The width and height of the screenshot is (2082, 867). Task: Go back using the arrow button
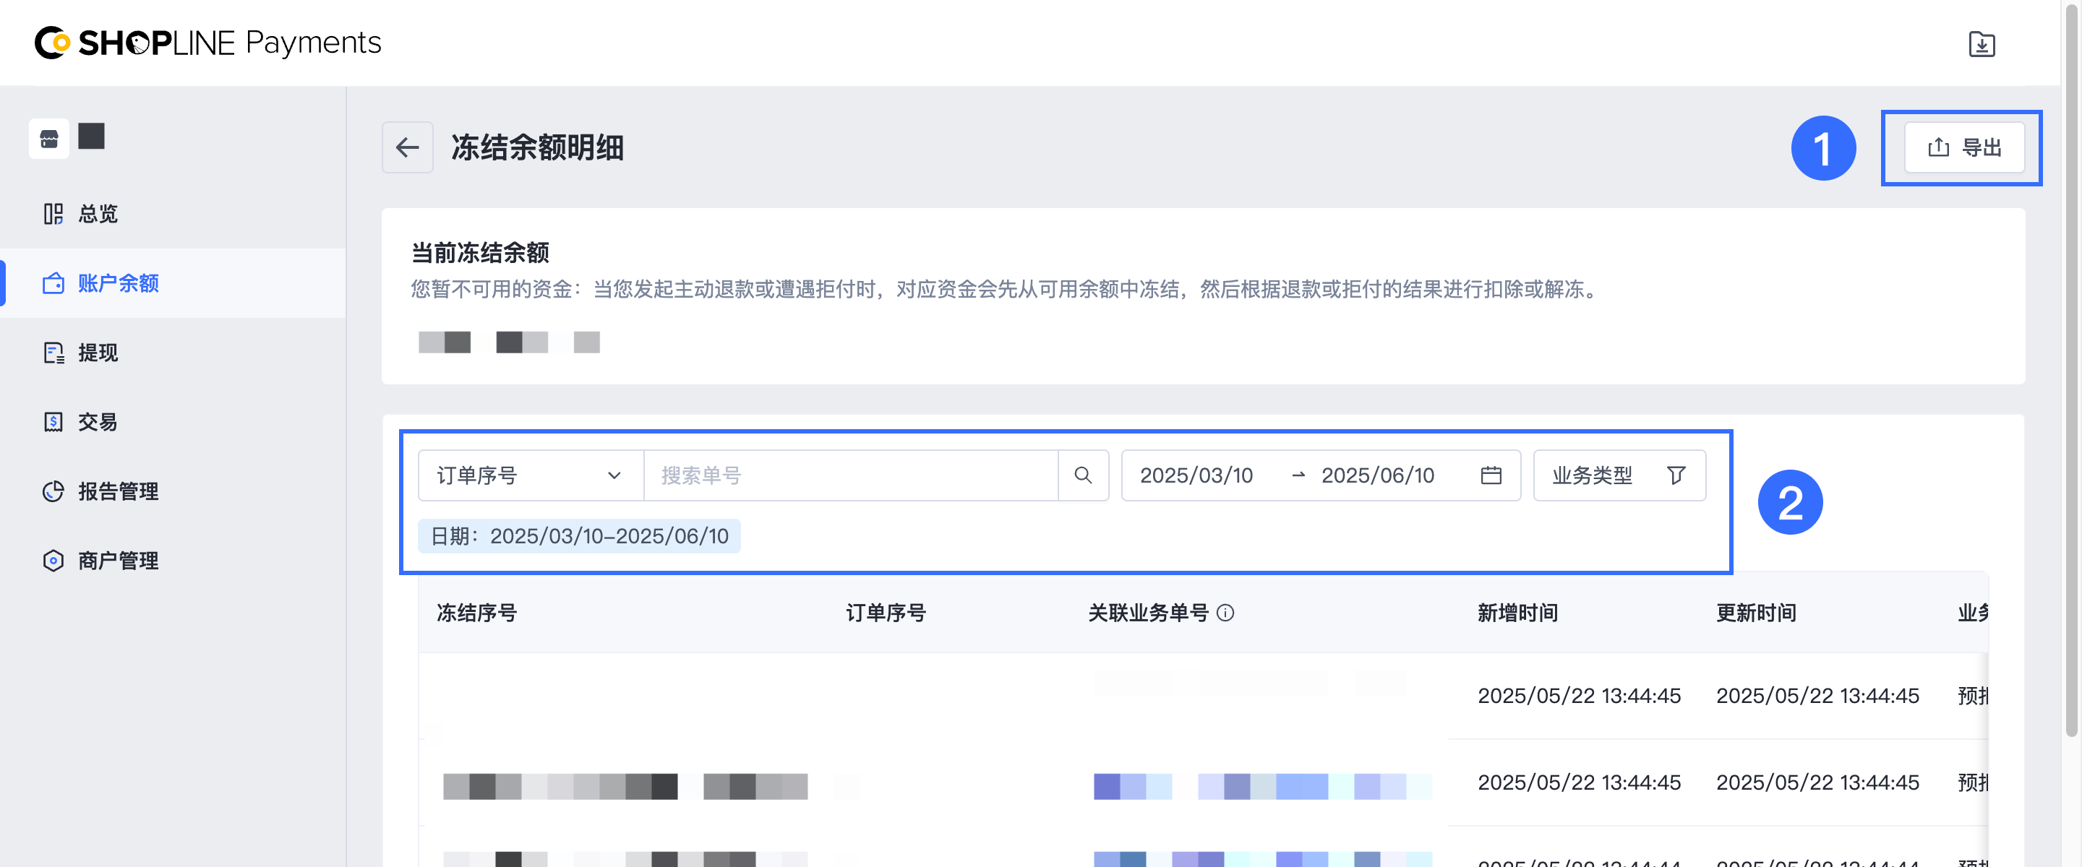point(407,148)
